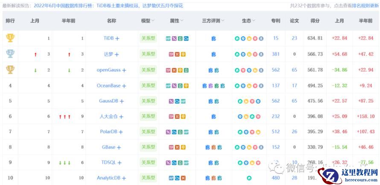Click half-year change value +158.10
Screen dimensions: 380x185
(365, 116)
